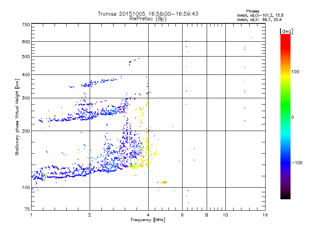312x234 pixels.
Task: Click the y-axis tick label '300'
Action: point(26,98)
